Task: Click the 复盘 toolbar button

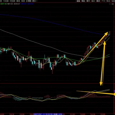Action: [x=83, y=1]
